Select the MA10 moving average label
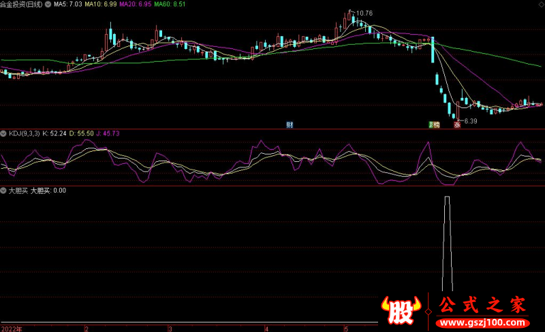The height and width of the screenshot is (332, 545). coord(100,4)
